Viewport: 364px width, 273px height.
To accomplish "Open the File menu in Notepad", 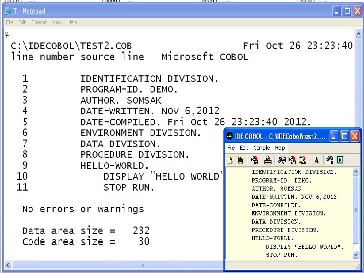I will (10, 22).
